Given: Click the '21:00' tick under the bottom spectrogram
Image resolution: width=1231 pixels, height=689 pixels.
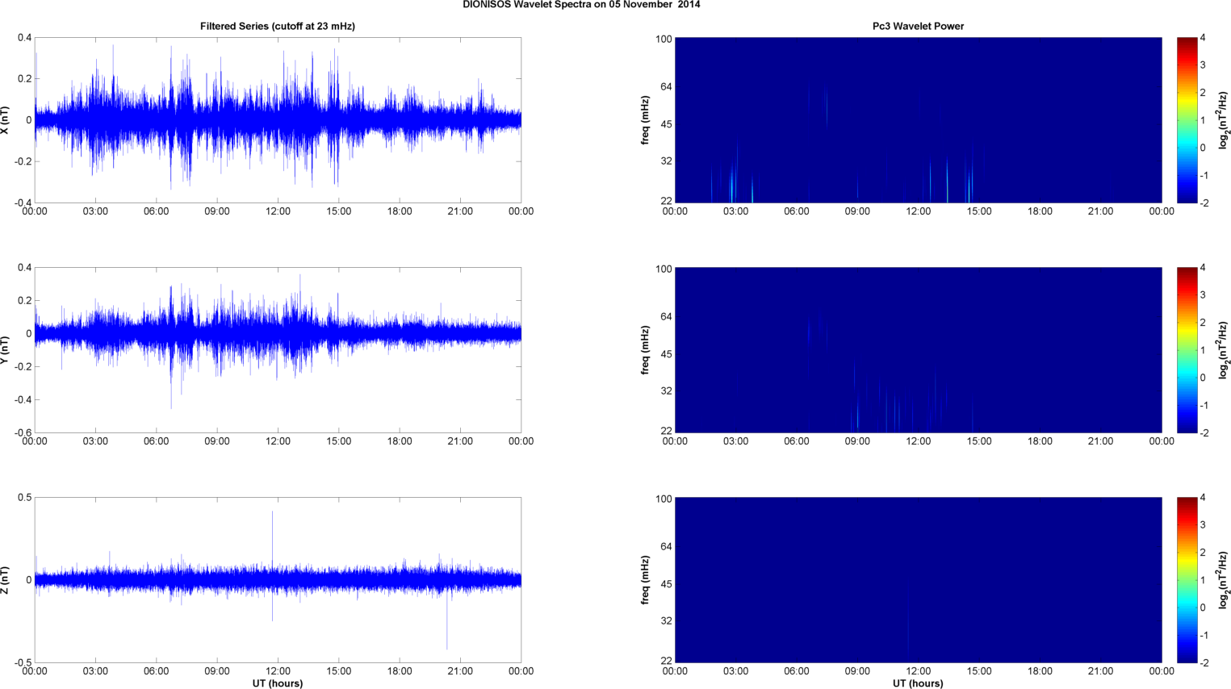Looking at the screenshot, I should tap(1101, 671).
